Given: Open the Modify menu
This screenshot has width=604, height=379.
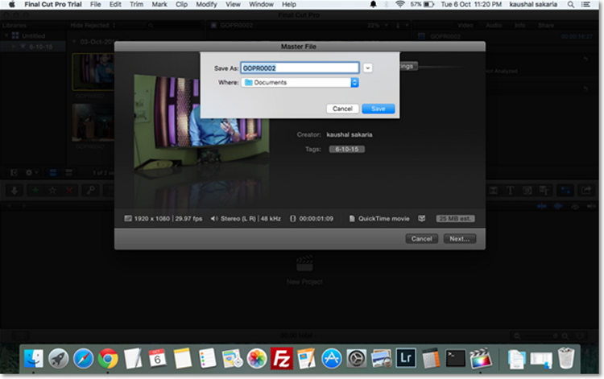Looking at the screenshot, I should coord(206,5).
